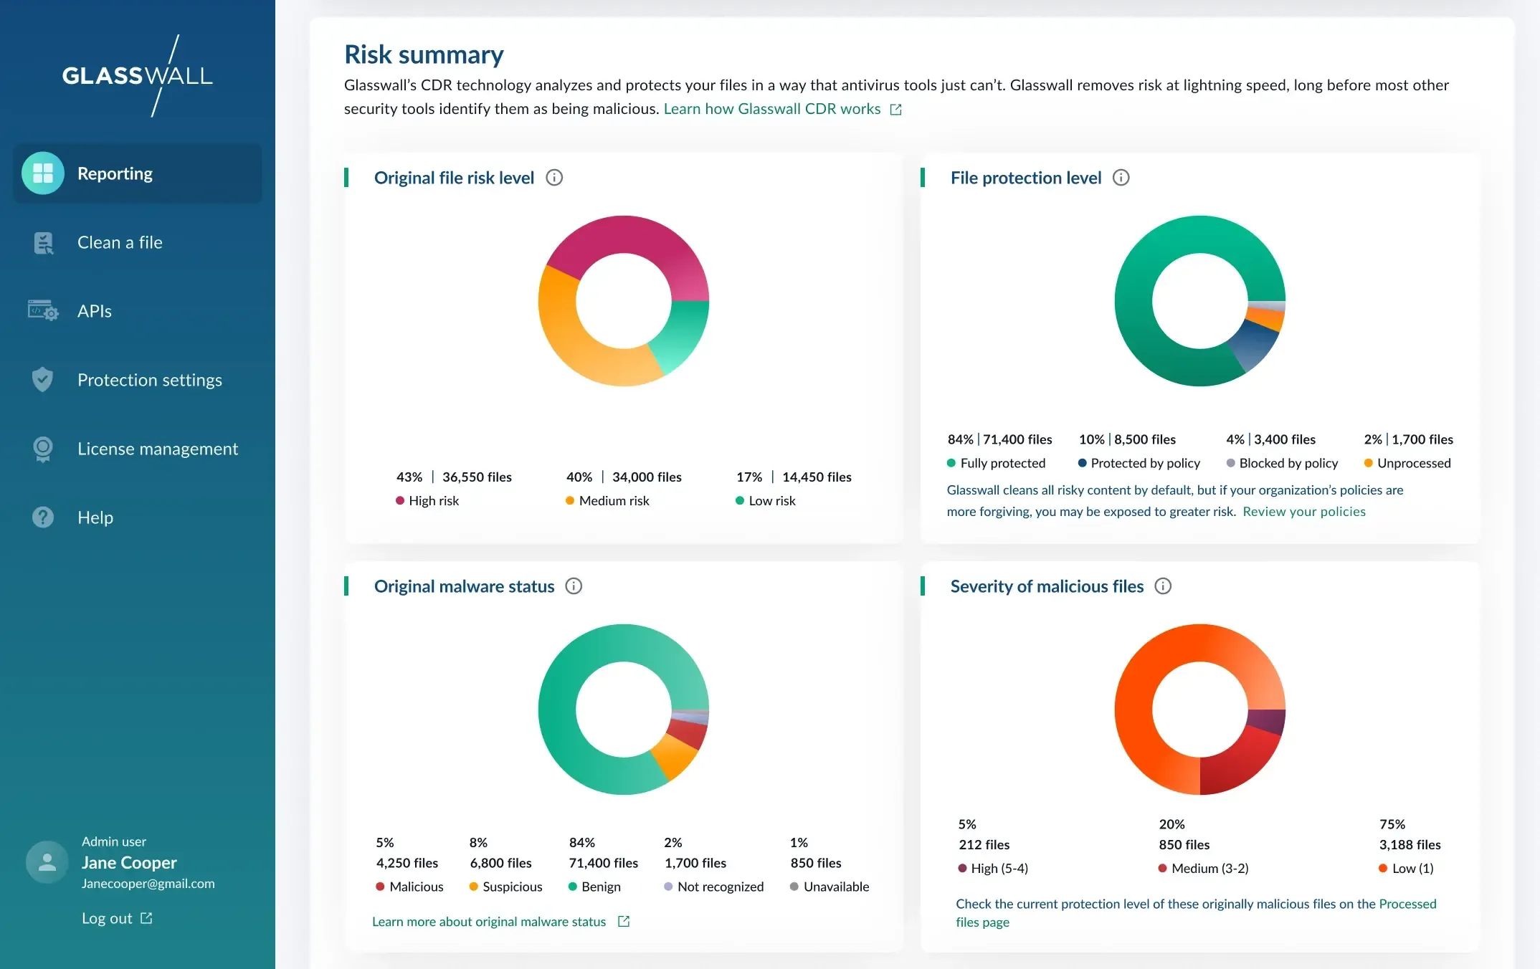Toggle the Fully protected legend entry
This screenshot has height=969, width=1540.
coord(997,463)
